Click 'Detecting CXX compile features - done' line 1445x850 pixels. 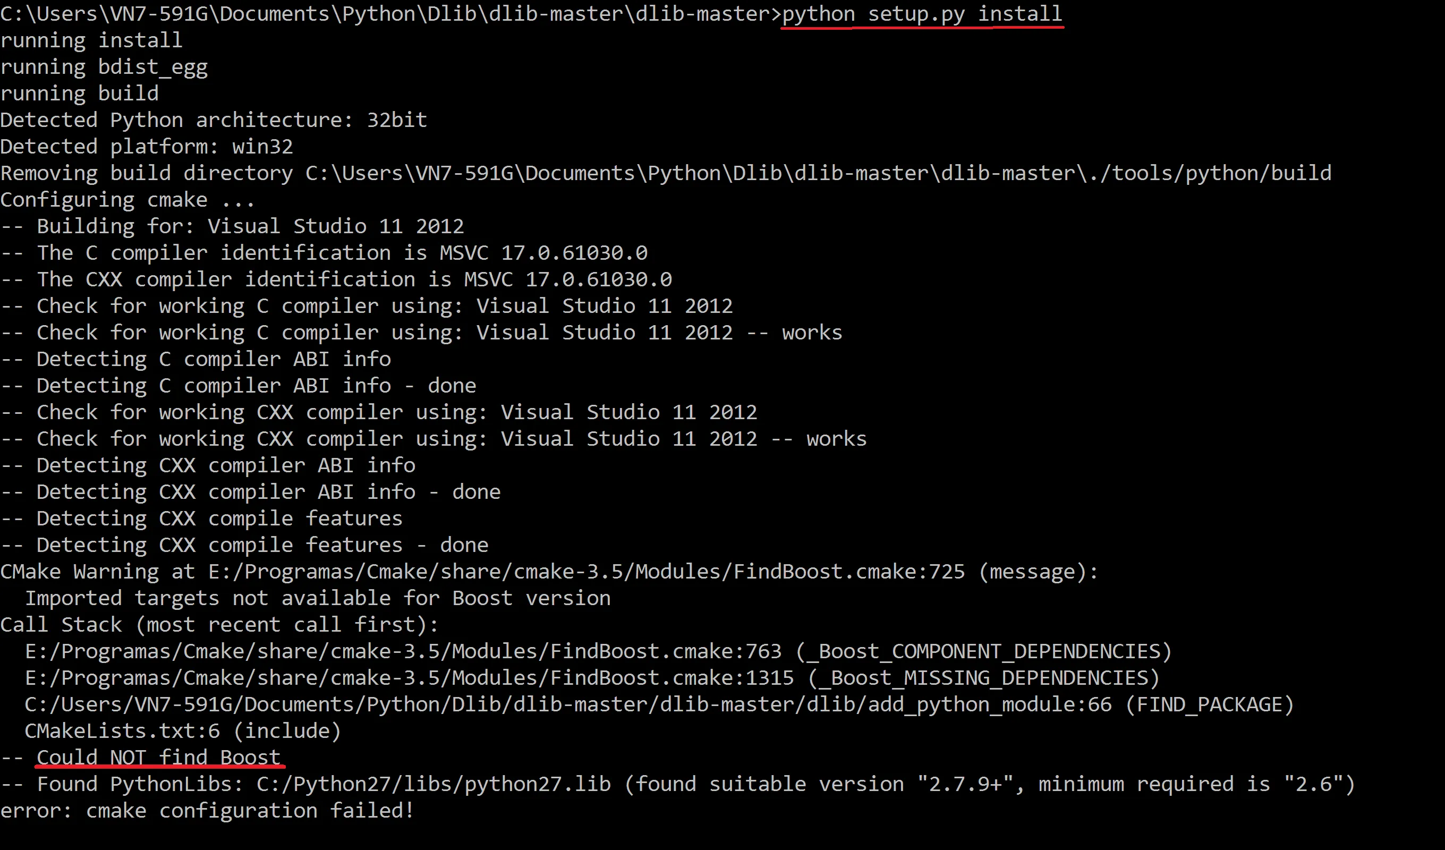pos(244,545)
